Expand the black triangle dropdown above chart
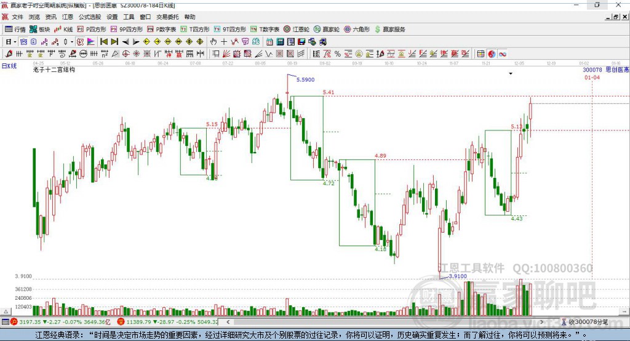630x341 pixels. coord(511,74)
